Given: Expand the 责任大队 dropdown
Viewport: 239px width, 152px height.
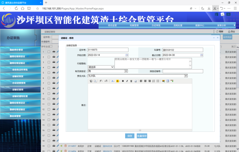Looking at the screenshot, I should [186, 76].
